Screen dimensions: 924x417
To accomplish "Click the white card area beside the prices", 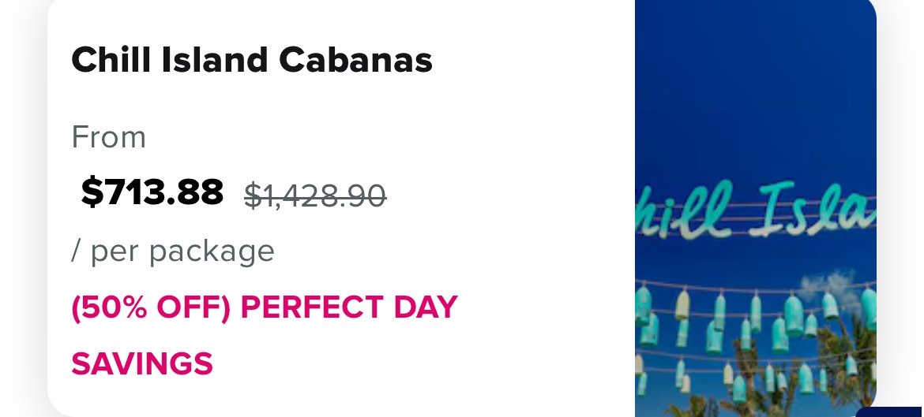I will point(507,194).
